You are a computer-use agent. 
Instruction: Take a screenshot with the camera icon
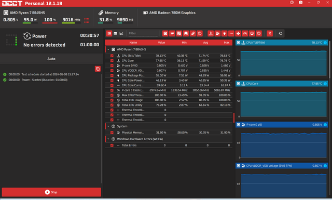(301, 2)
